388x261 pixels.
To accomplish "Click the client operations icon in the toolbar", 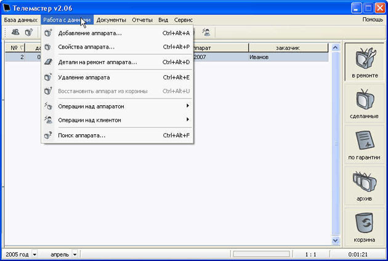I will pos(206,33).
